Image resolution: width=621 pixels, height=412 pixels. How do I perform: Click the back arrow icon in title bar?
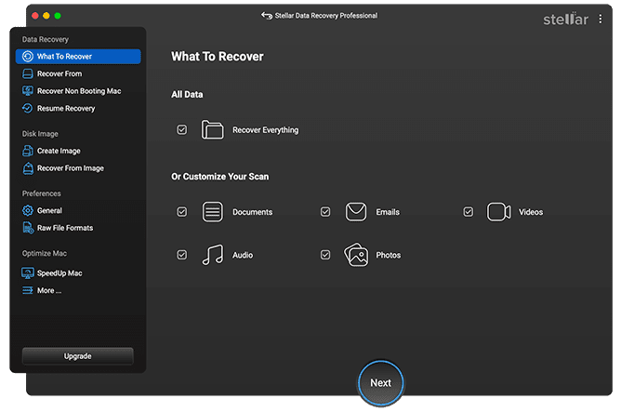pos(268,16)
